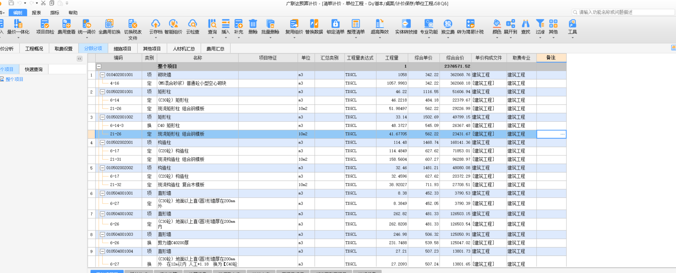Click the 整理清单 organize list icon

[356, 24]
